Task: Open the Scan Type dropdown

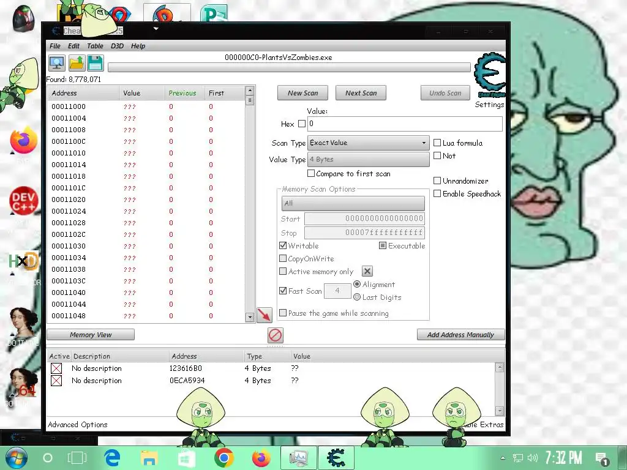Action: pos(368,143)
